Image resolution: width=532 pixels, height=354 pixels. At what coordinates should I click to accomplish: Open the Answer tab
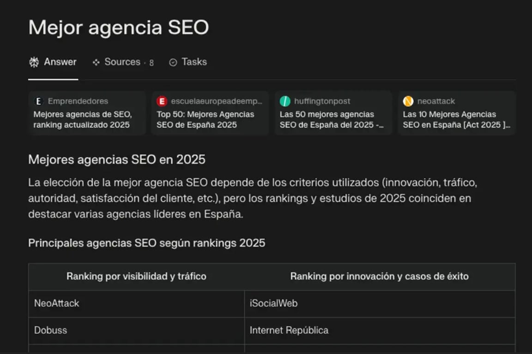coord(53,62)
